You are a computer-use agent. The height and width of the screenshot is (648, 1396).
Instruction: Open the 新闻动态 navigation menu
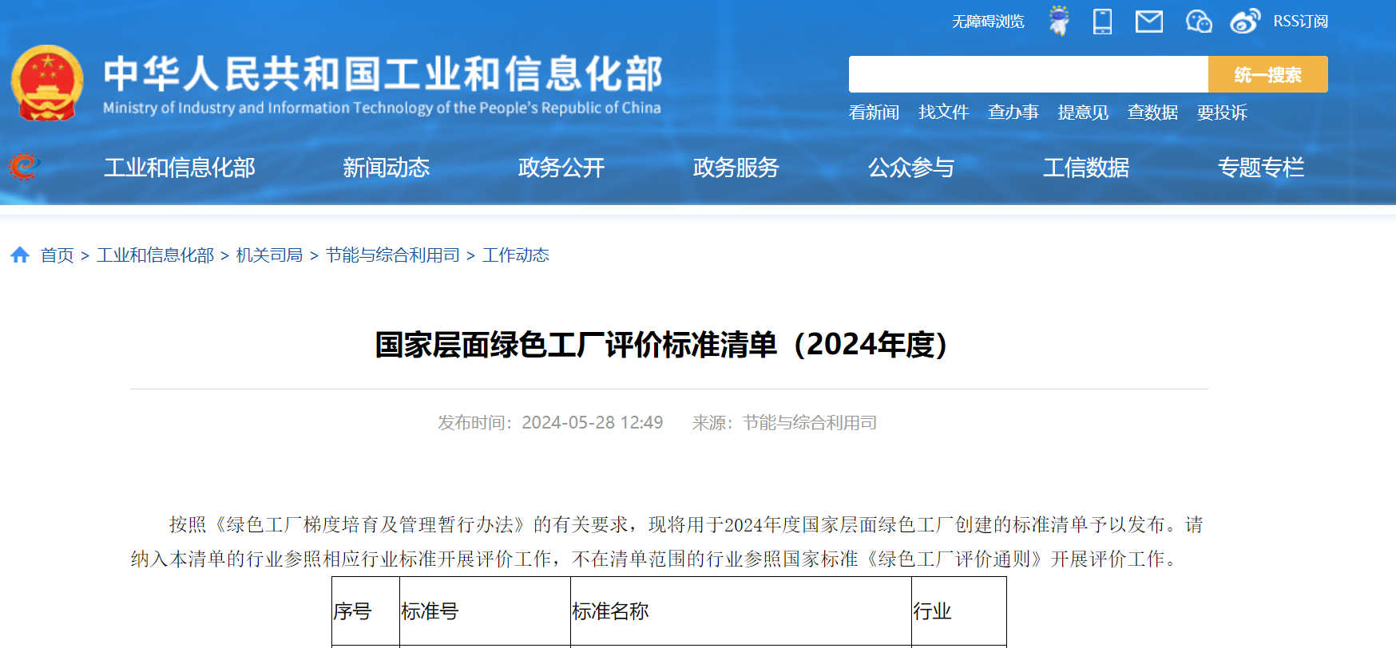386,168
